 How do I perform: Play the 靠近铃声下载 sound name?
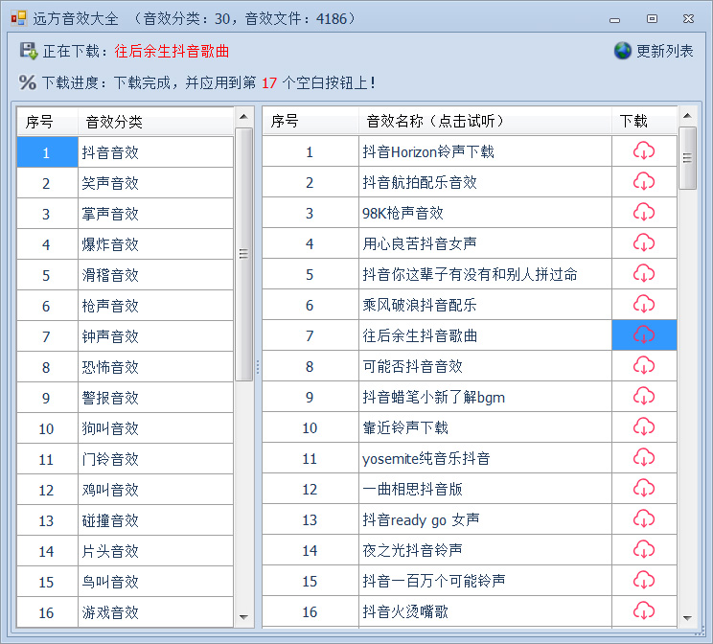(x=404, y=427)
